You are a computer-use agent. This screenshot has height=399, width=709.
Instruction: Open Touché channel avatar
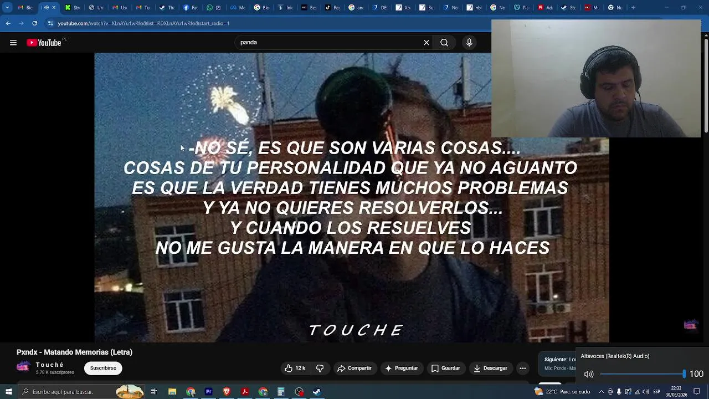23,367
